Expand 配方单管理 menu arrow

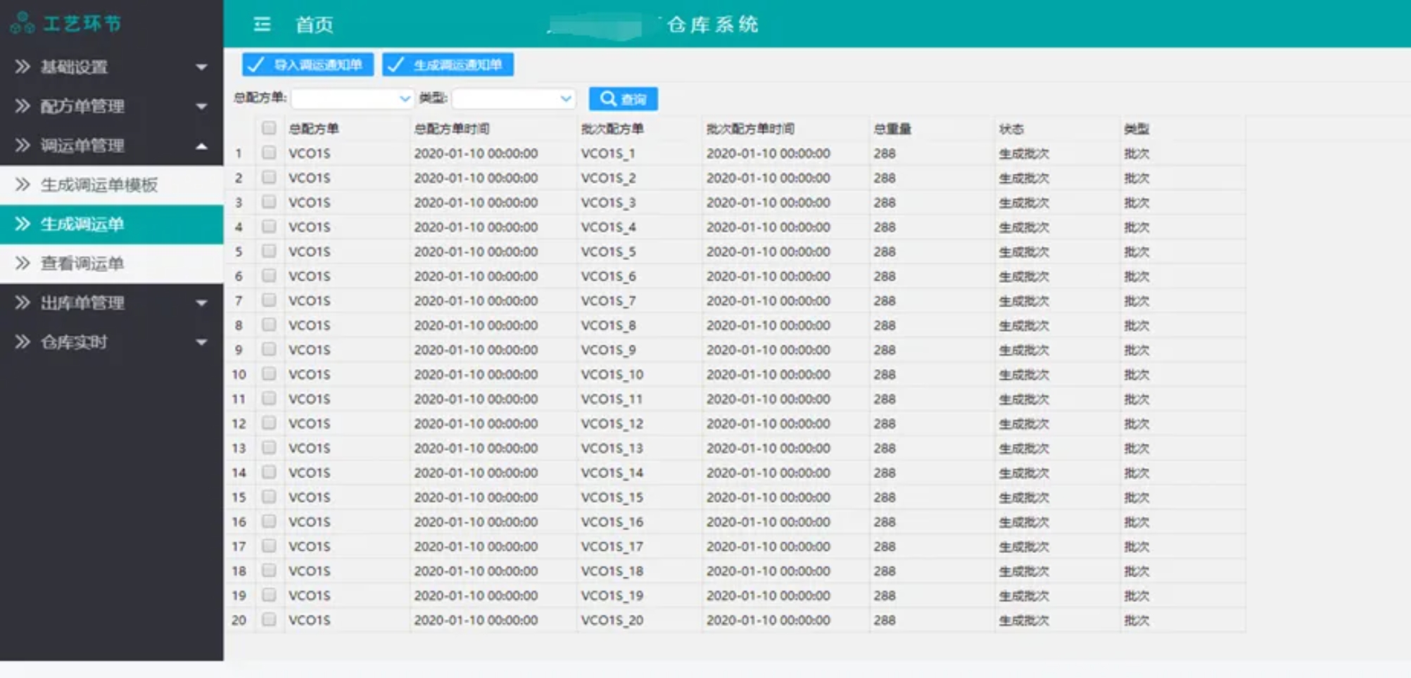201,107
